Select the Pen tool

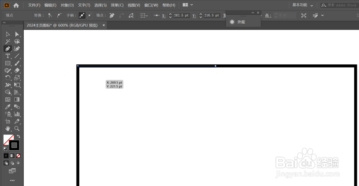(x=8, y=49)
